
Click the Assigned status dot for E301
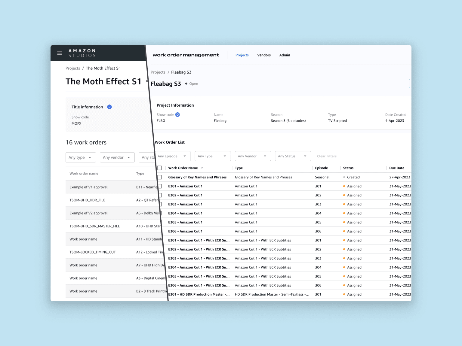pos(344,186)
